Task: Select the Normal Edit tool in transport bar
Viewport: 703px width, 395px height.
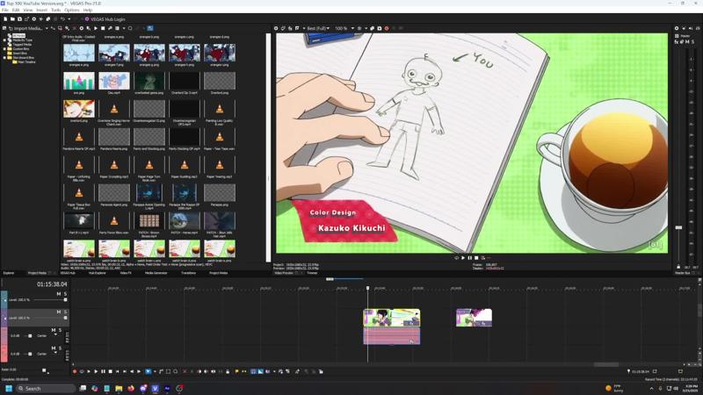Action: [148, 371]
